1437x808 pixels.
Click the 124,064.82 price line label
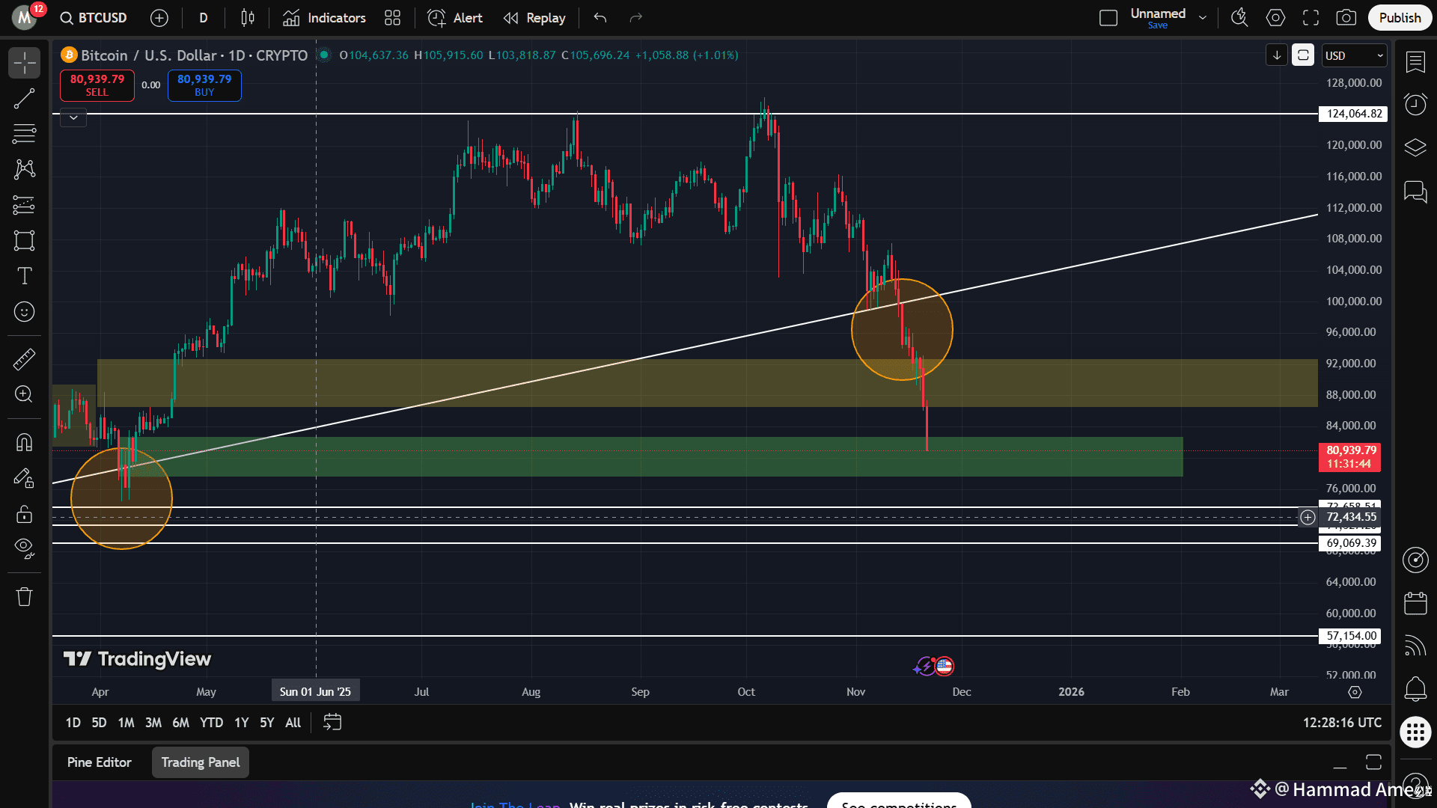[1355, 114]
